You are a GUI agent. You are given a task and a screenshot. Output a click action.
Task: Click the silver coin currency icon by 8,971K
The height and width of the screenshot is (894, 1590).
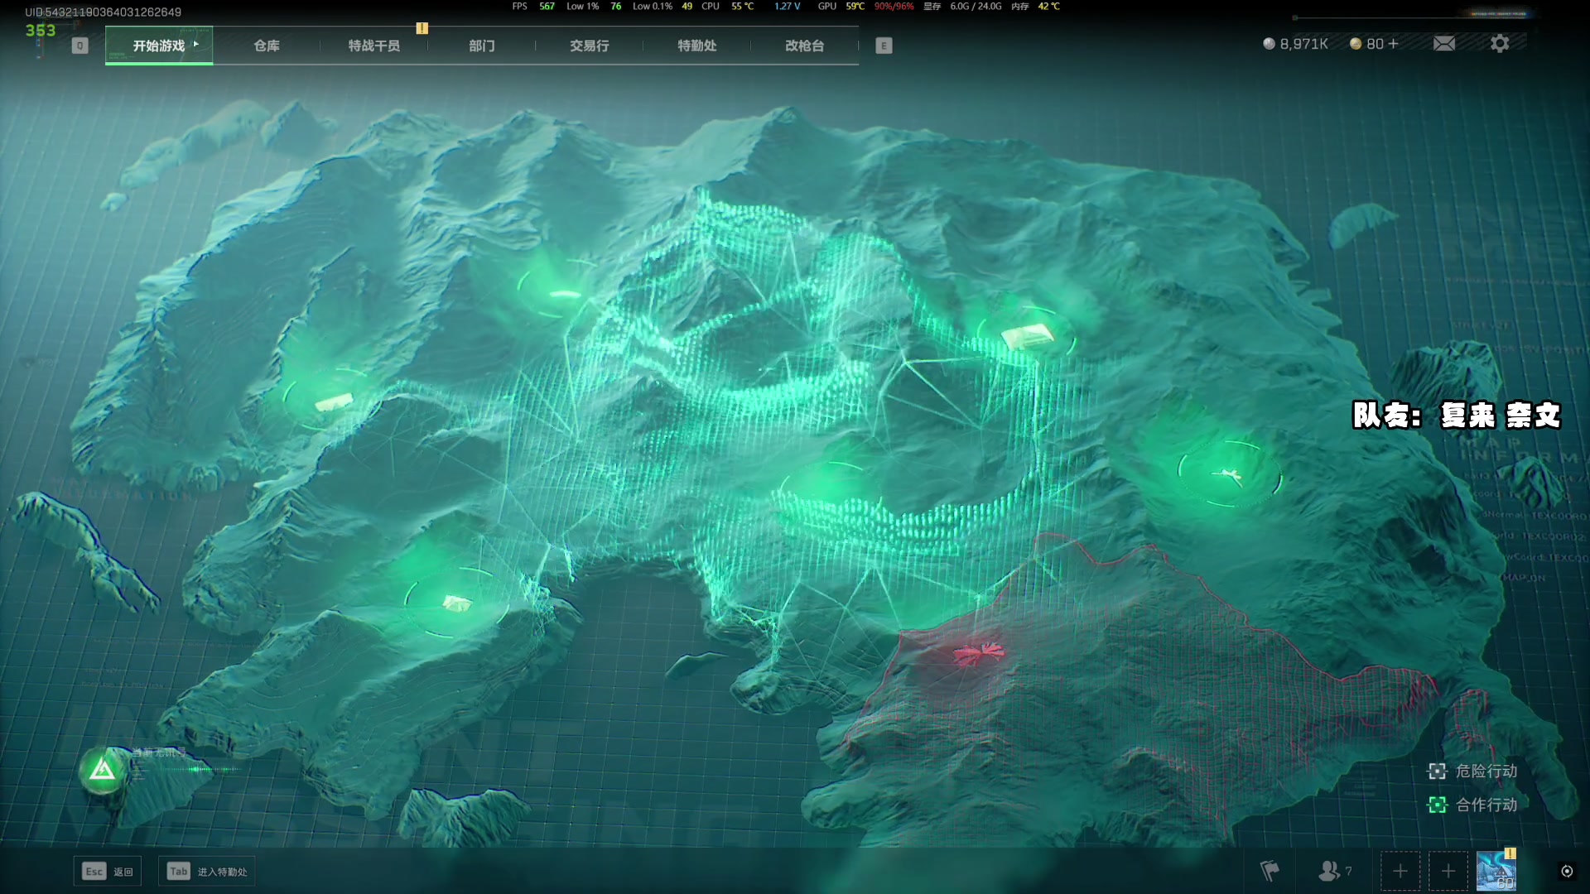tap(1269, 43)
